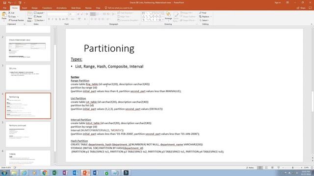
Task: Open the font size dropdown
Action: [75, 14]
